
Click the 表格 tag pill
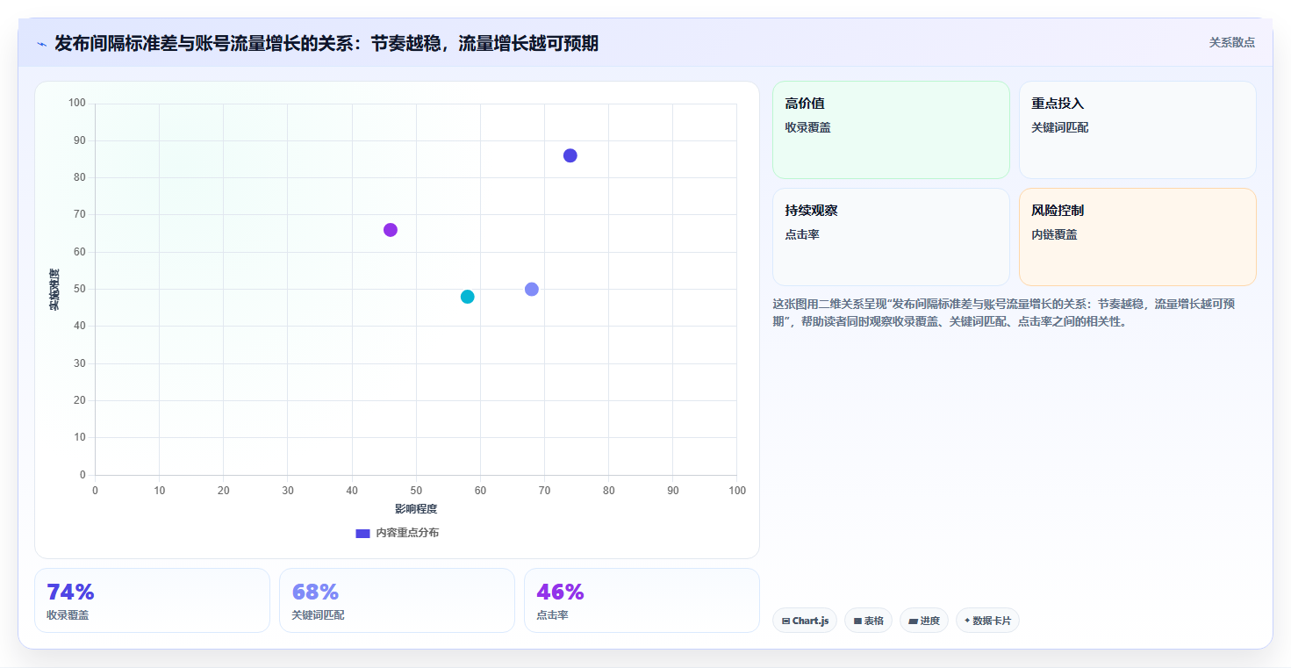click(x=868, y=621)
